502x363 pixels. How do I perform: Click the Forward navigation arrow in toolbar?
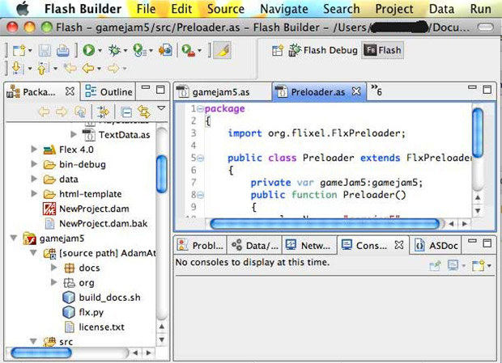pos(113,68)
